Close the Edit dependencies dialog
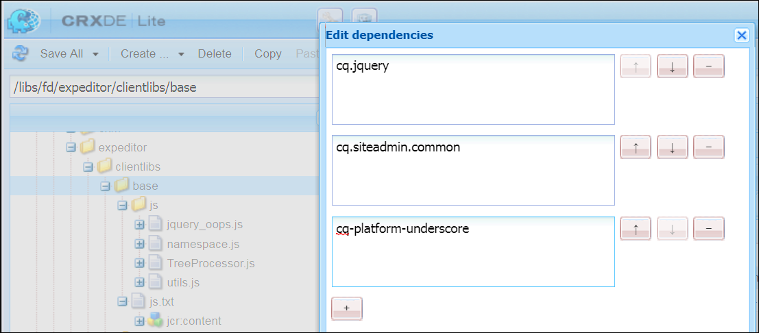Screen dimensions: 759x333 point(740,36)
